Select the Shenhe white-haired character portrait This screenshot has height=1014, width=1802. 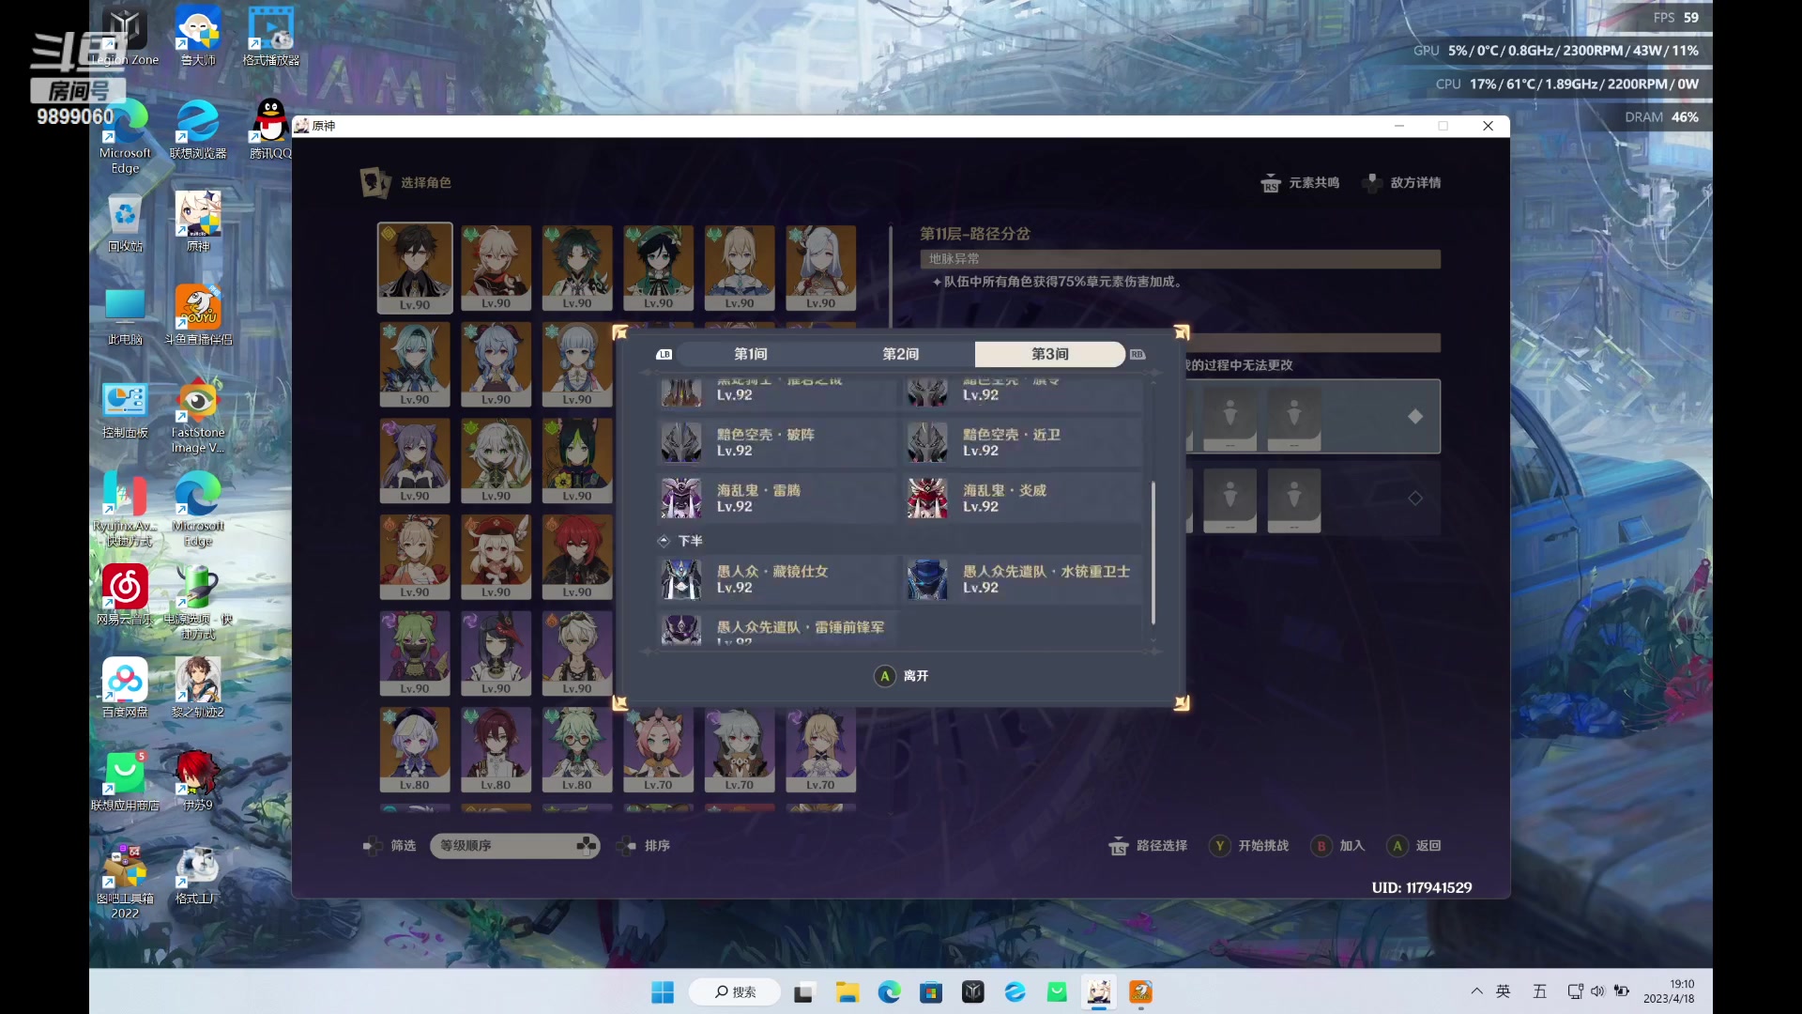pyautogui.click(x=820, y=268)
